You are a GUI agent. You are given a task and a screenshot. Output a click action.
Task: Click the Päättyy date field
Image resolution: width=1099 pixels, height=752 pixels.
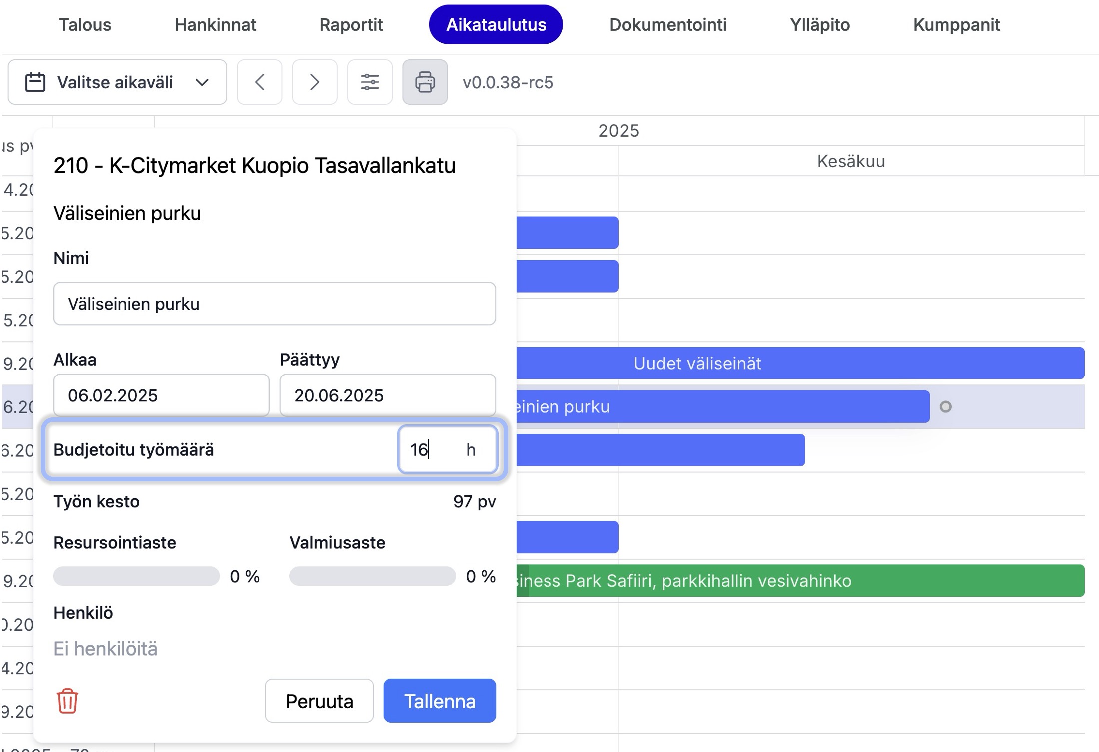[387, 395]
